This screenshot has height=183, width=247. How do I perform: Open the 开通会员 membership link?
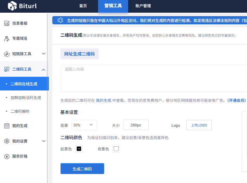tap(236, 100)
